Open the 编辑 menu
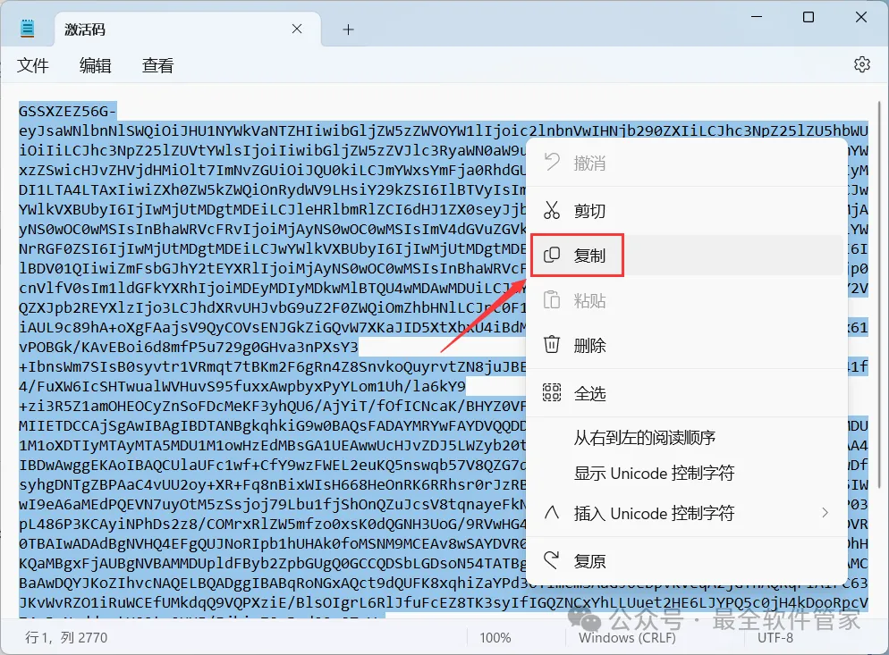The height and width of the screenshot is (655, 889). click(95, 65)
